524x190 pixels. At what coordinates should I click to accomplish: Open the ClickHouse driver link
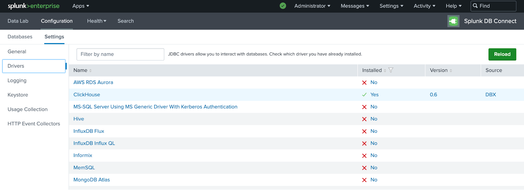point(87,95)
